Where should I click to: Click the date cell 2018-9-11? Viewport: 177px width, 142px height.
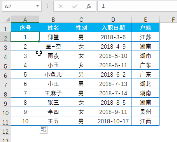coord(113,112)
